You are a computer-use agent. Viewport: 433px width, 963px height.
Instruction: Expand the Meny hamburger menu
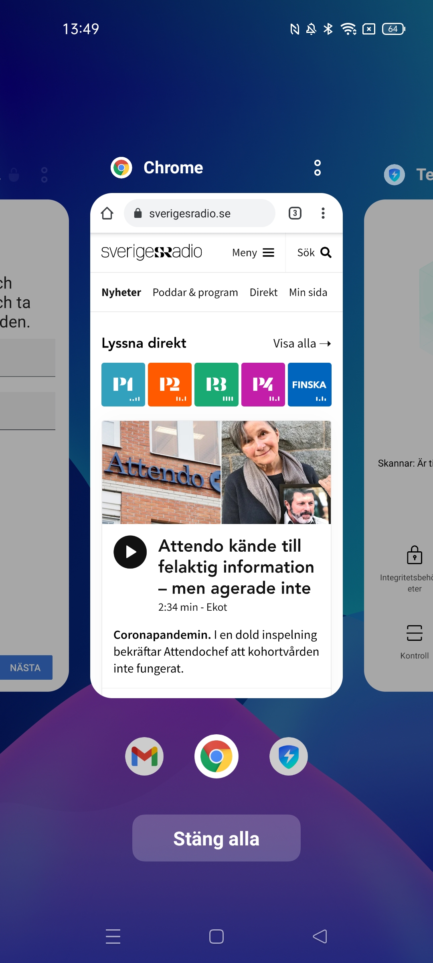[253, 252]
